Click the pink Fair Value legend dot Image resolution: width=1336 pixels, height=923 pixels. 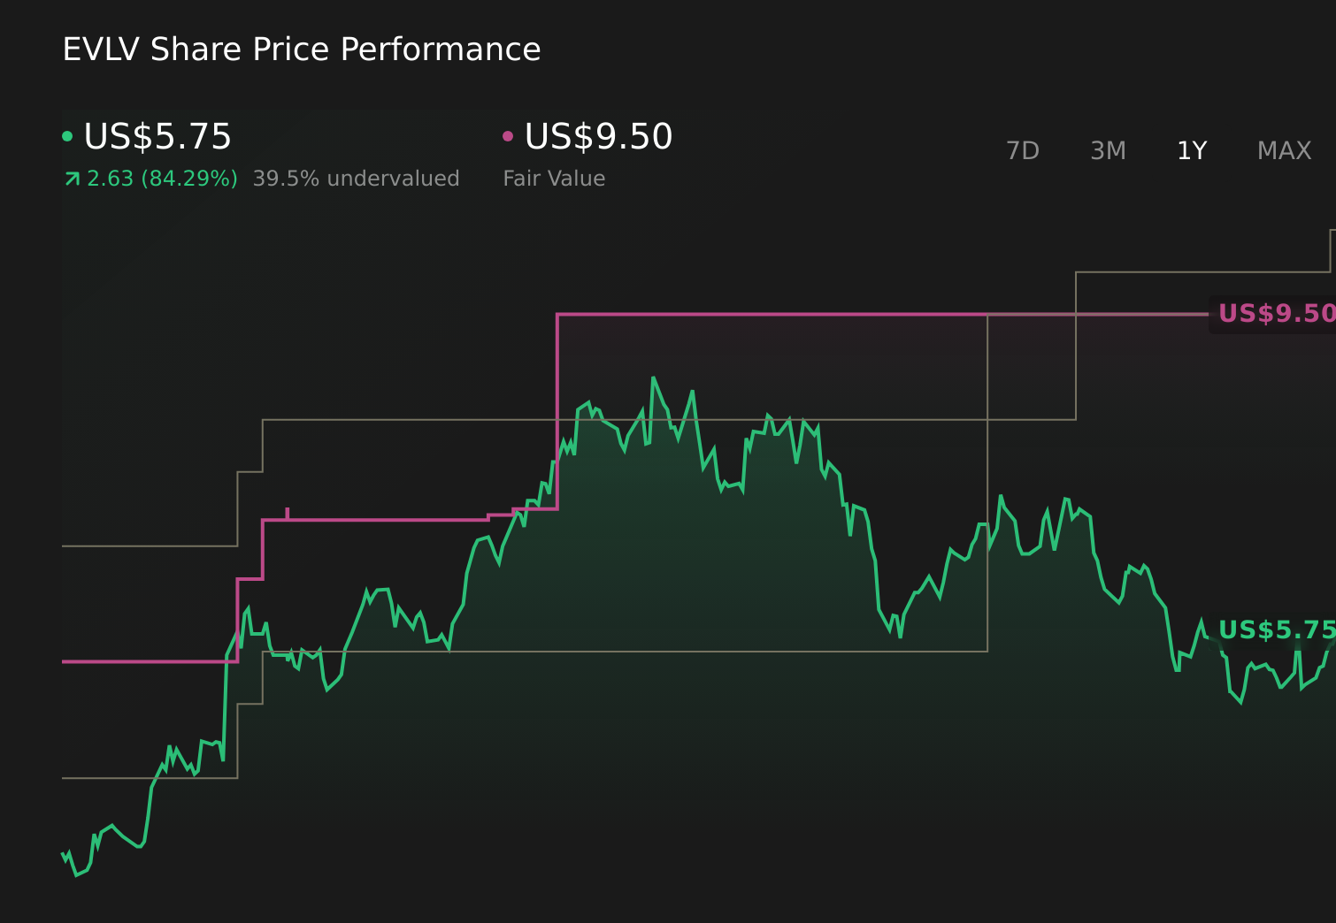click(507, 135)
